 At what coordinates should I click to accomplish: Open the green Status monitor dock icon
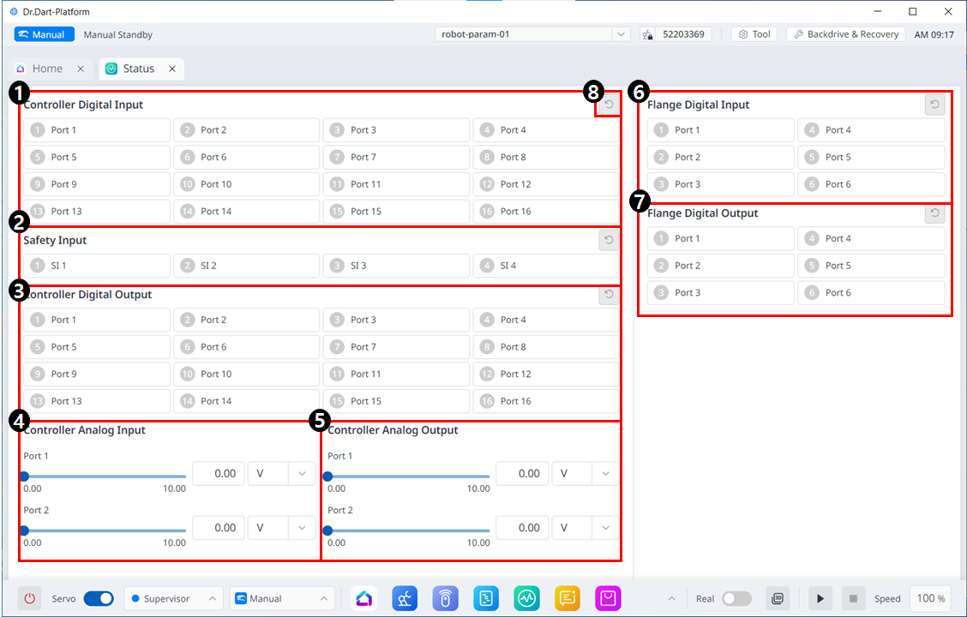click(526, 598)
